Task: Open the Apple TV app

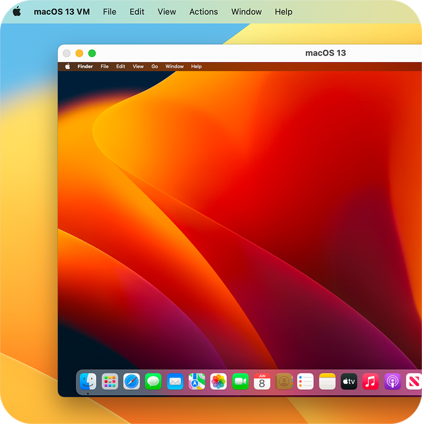Action: [x=348, y=382]
